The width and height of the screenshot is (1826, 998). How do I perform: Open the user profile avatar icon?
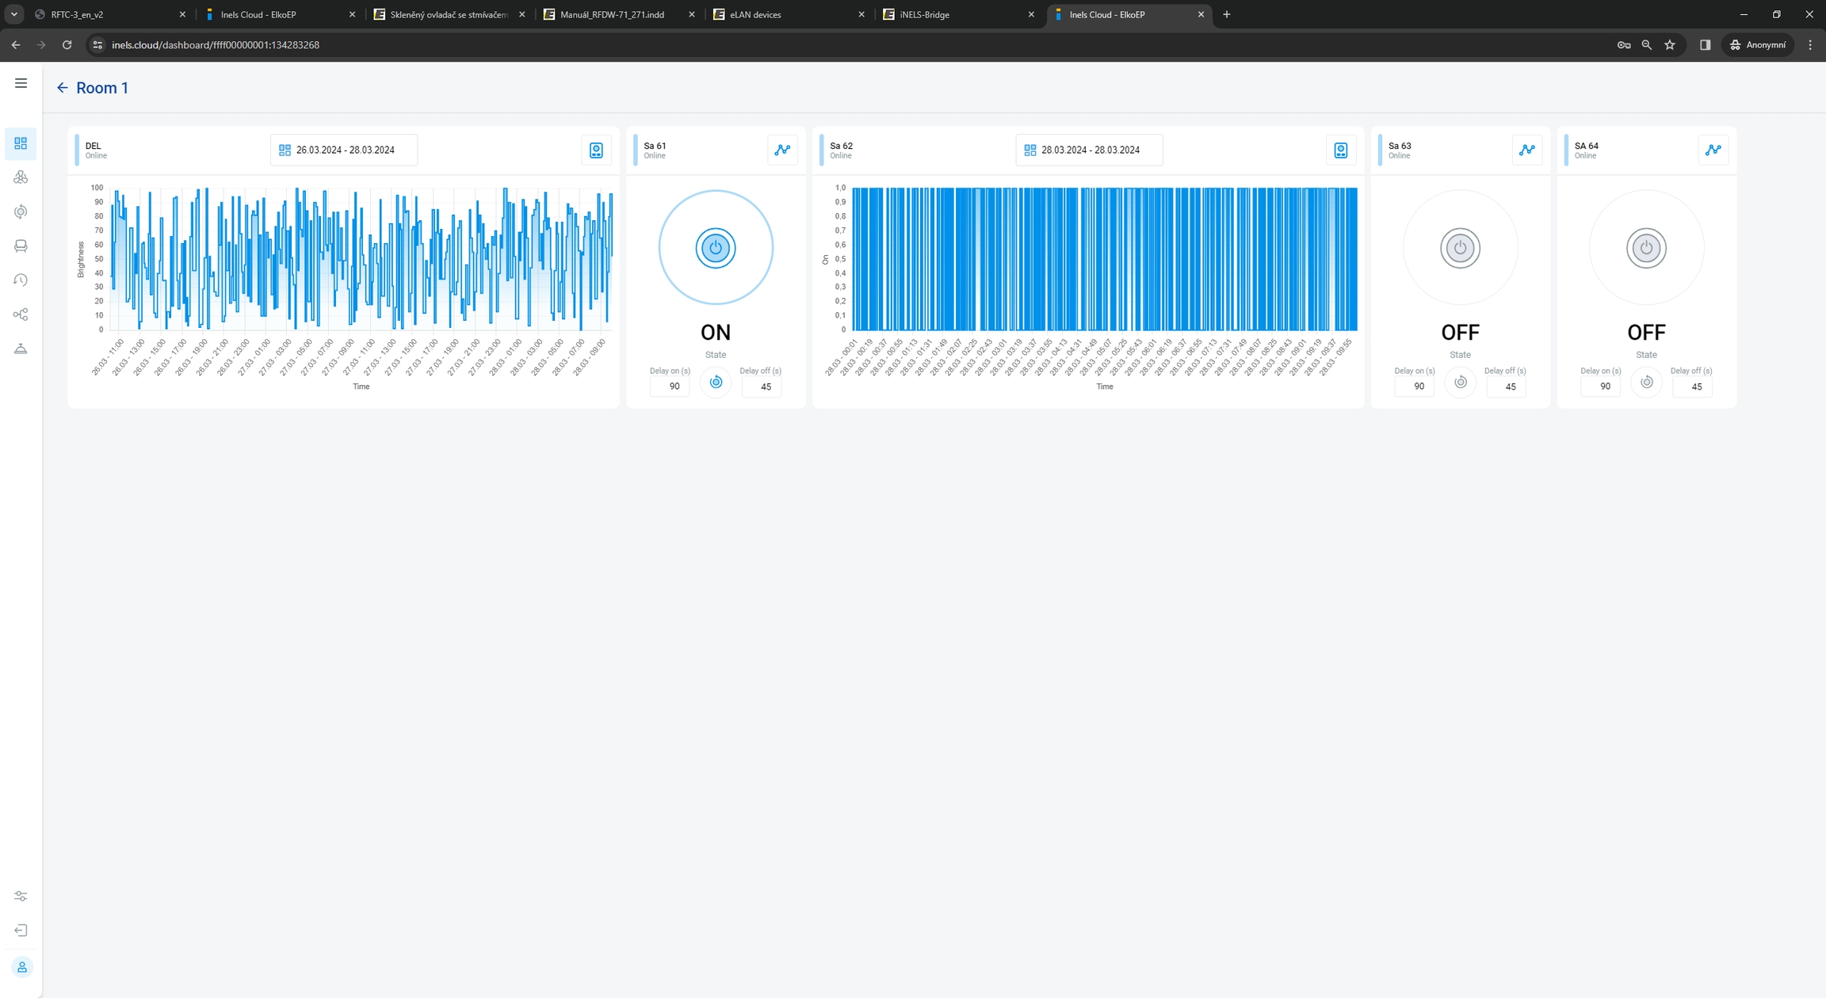click(21, 967)
